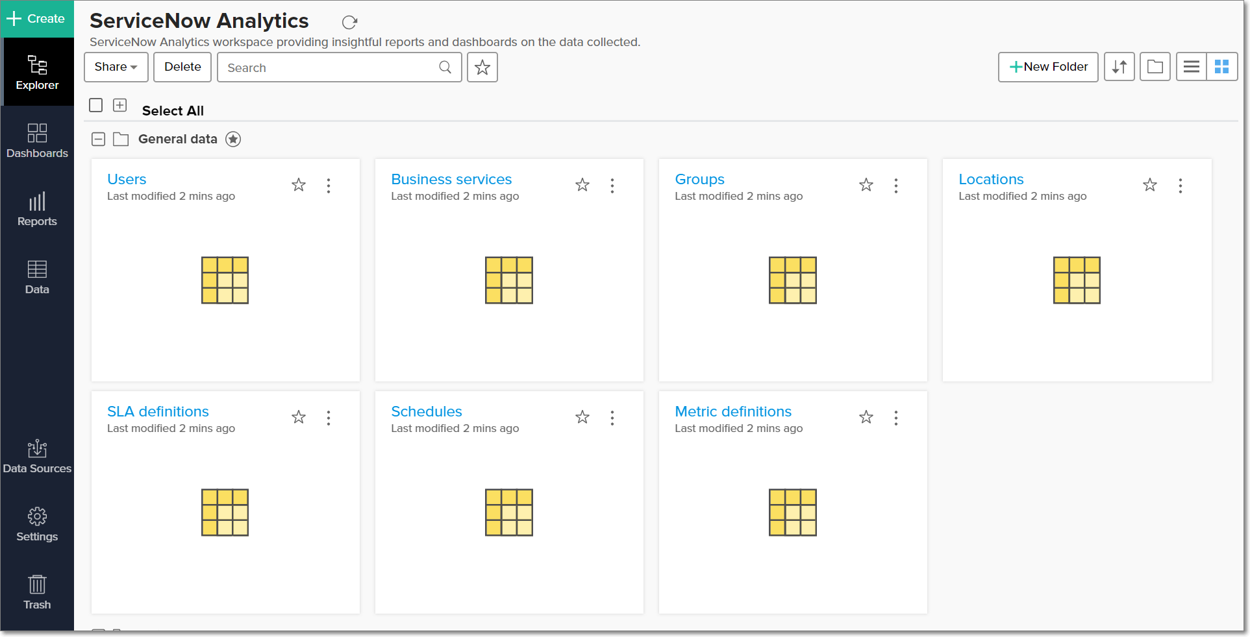Favorite the Schedules table
This screenshot has height=637, width=1250.
pos(582,417)
